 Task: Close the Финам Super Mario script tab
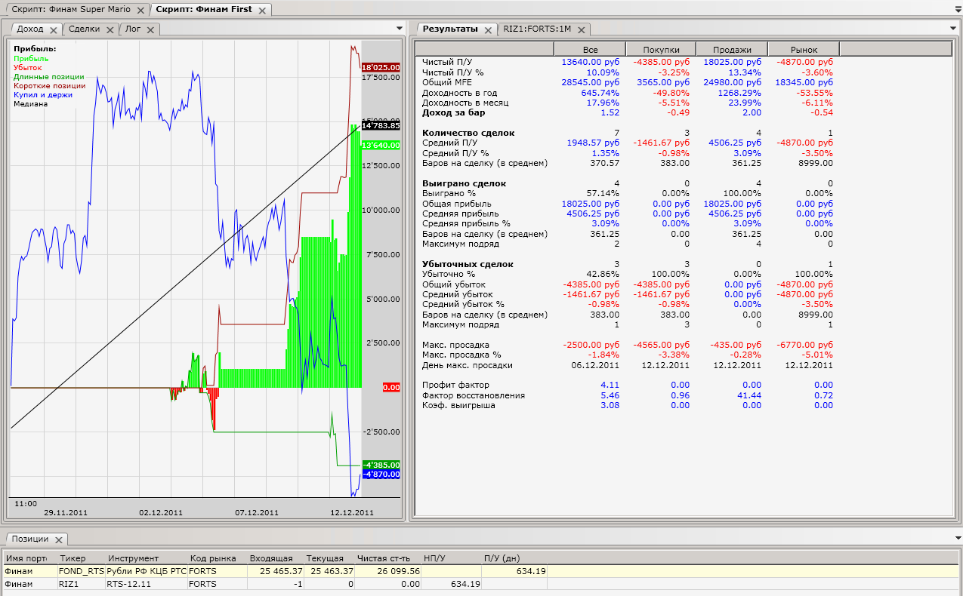click(x=140, y=9)
